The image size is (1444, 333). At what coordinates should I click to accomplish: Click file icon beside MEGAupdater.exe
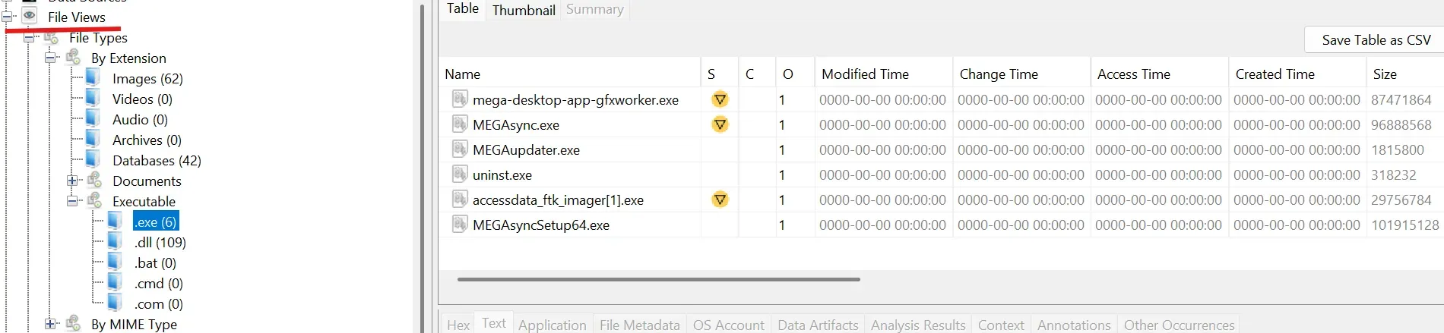tap(460, 149)
